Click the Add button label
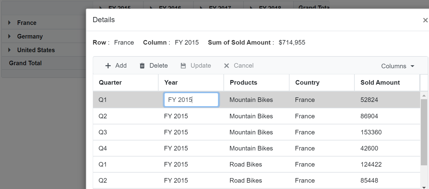This screenshot has width=429, height=189. pos(121,65)
